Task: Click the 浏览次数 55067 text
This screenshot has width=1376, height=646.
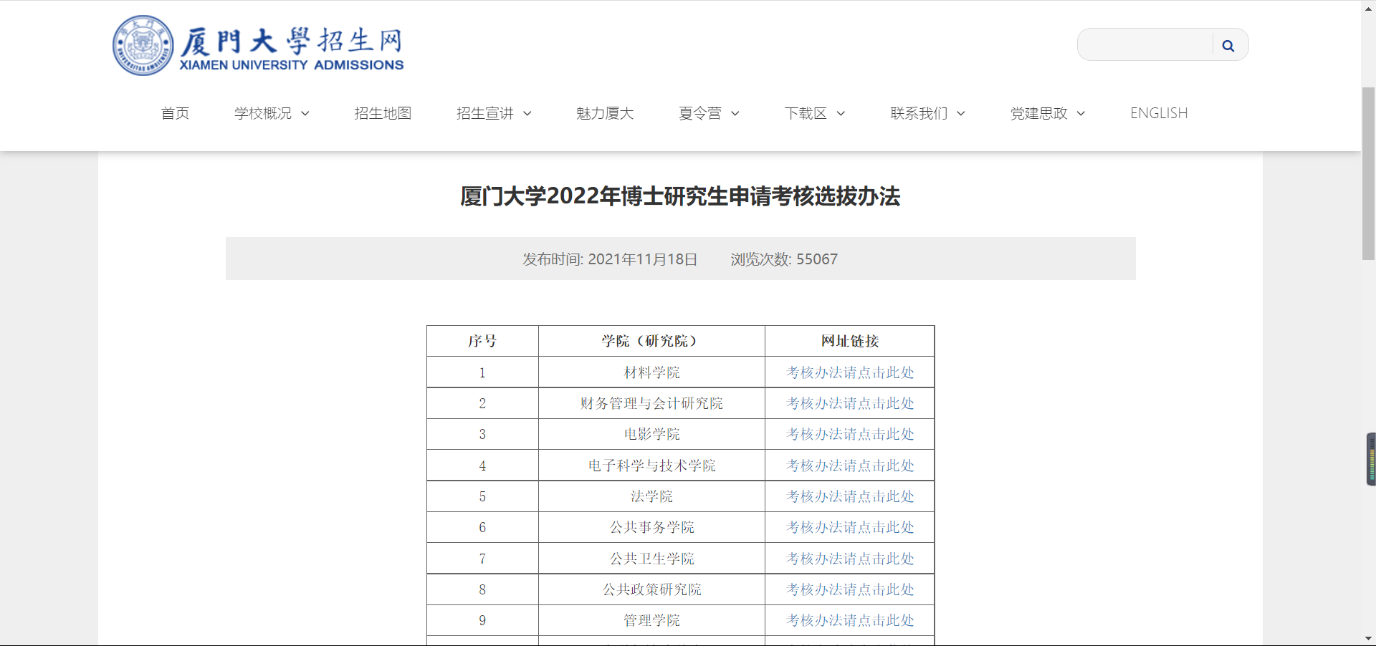Action: 784,259
